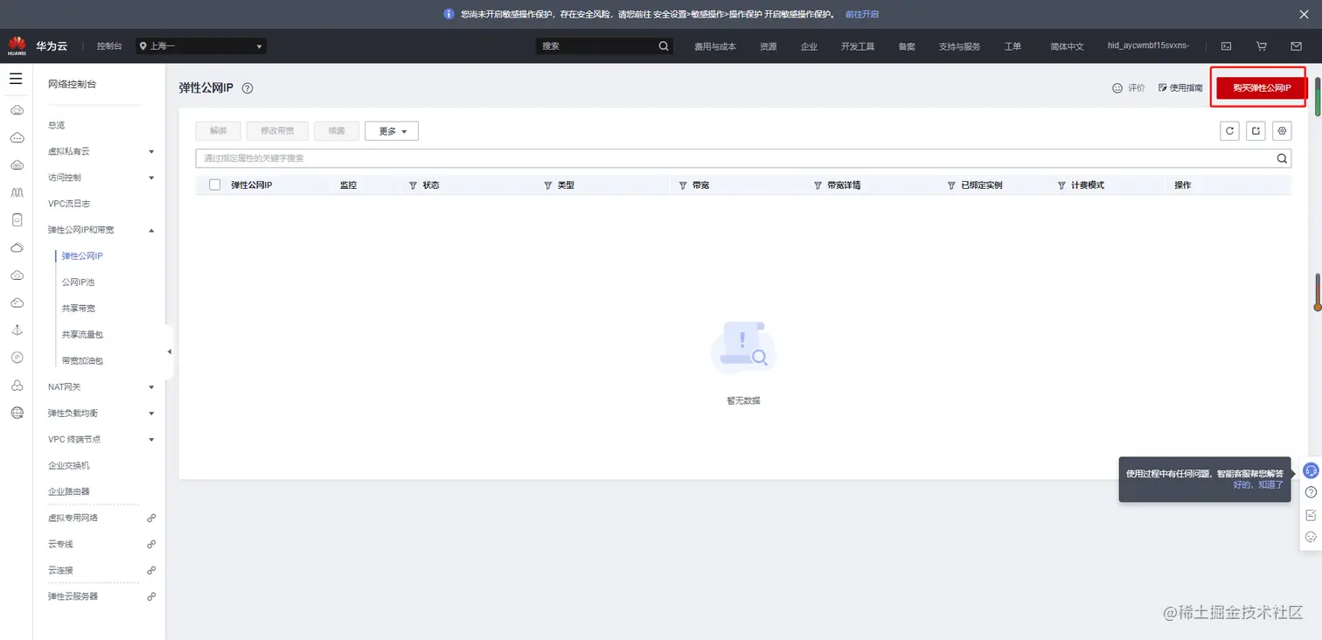Refresh the elastic IP list
The image size is (1322, 640).
point(1229,130)
